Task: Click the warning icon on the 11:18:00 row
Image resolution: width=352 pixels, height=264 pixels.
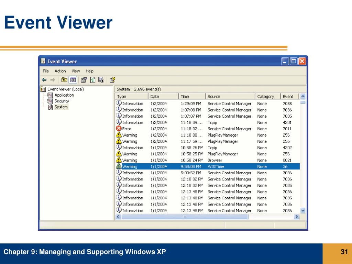Action: (x=119, y=135)
